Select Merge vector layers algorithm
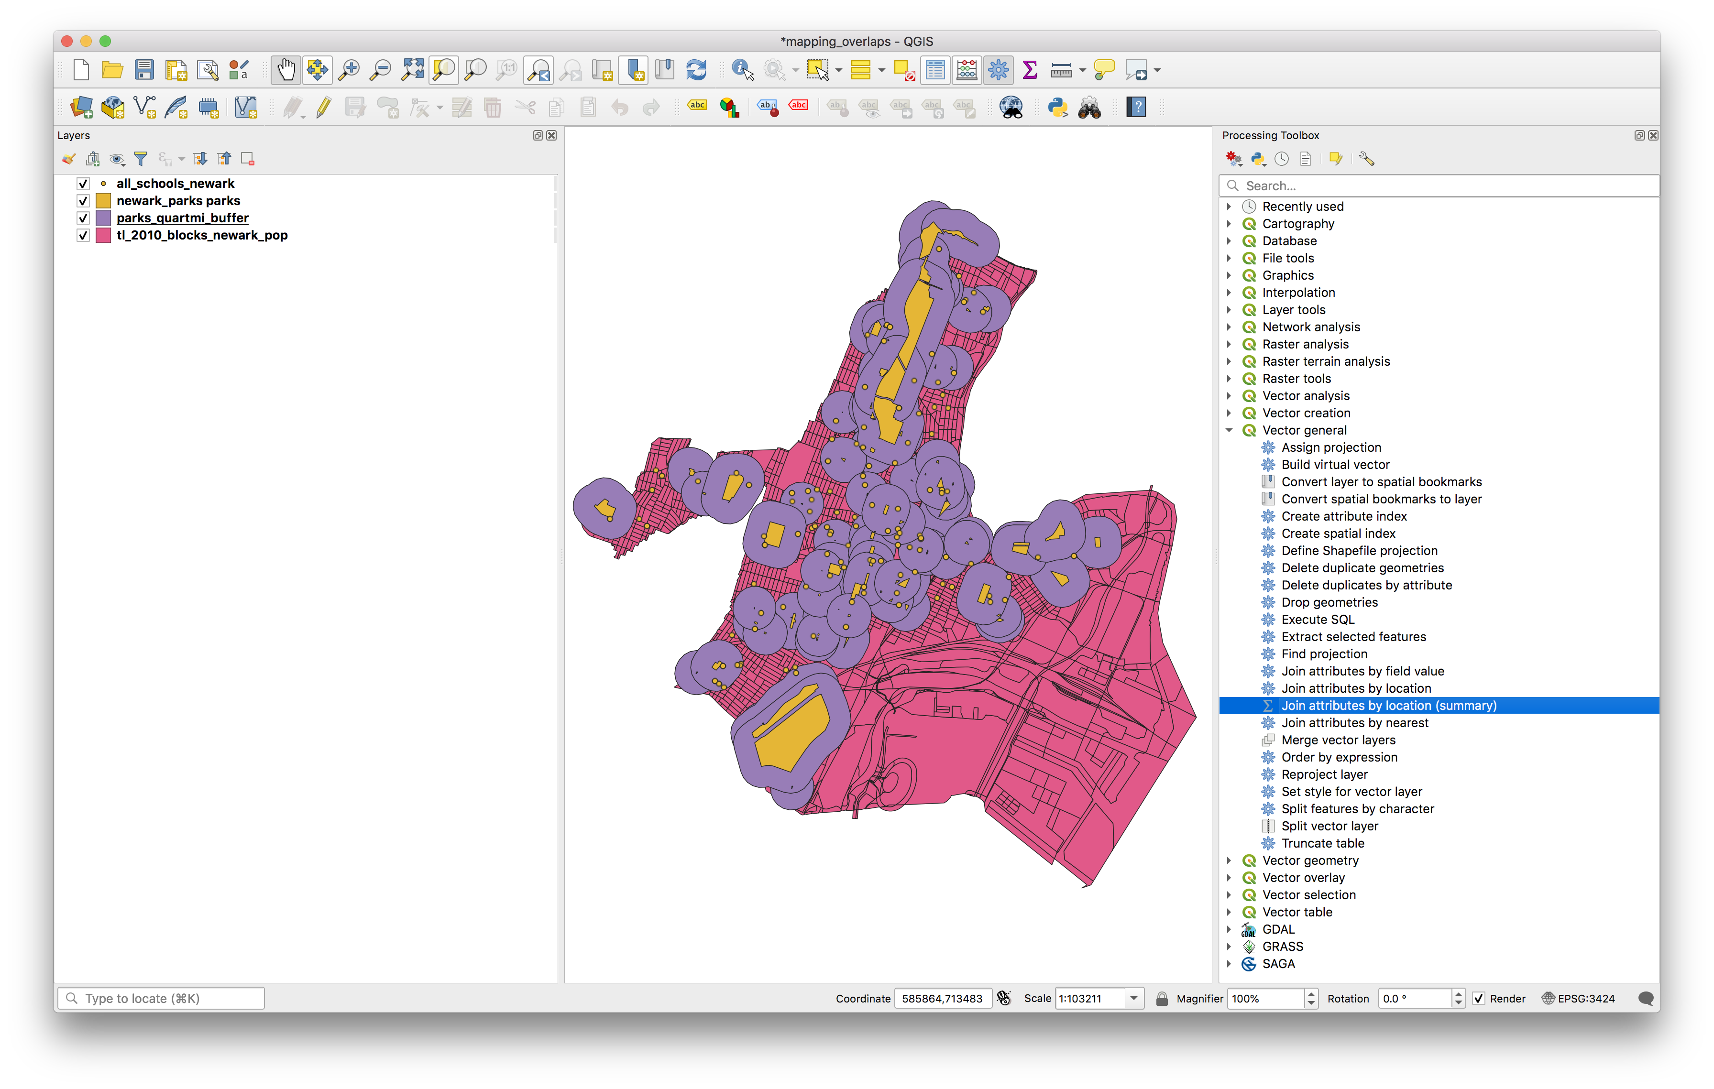 (x=1338, y=740)
